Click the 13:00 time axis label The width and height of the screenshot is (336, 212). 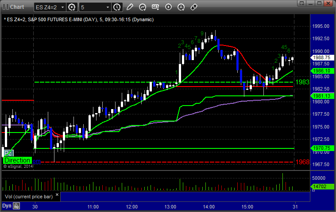click(170, 207)
